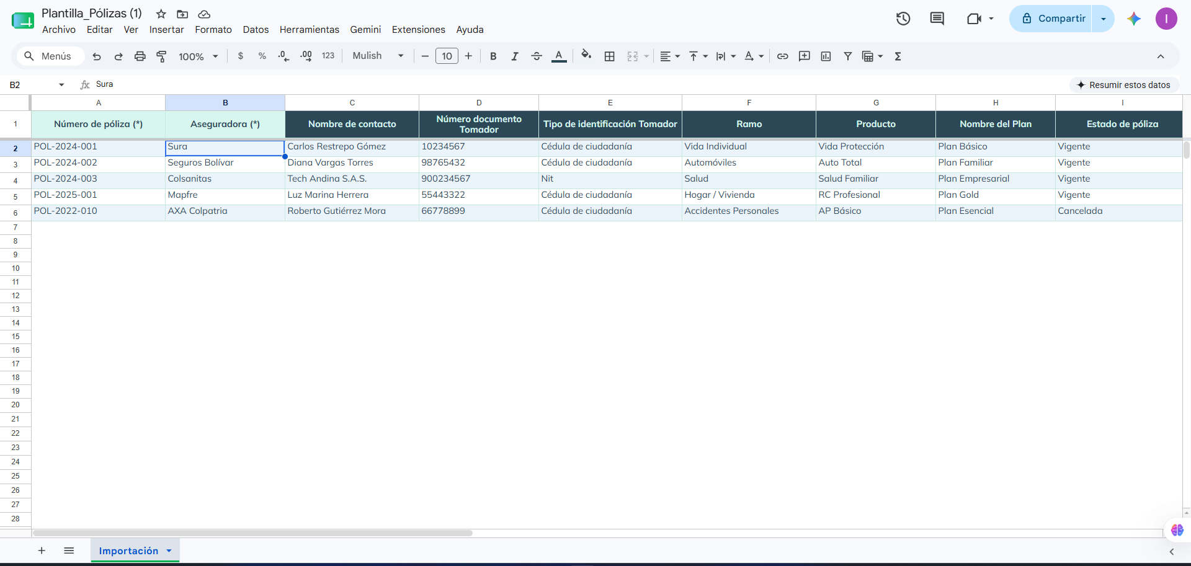Open the Gemini sparkle icon

click(x=1134, y=19)
